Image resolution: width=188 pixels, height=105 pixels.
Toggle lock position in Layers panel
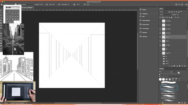(x=167, y=17)
